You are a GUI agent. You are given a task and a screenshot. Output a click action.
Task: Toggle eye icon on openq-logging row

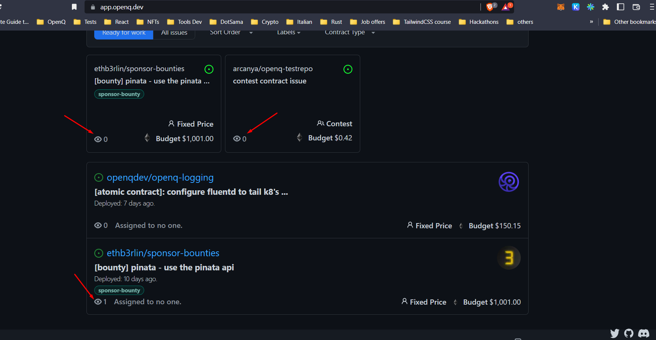coord(98,225)
